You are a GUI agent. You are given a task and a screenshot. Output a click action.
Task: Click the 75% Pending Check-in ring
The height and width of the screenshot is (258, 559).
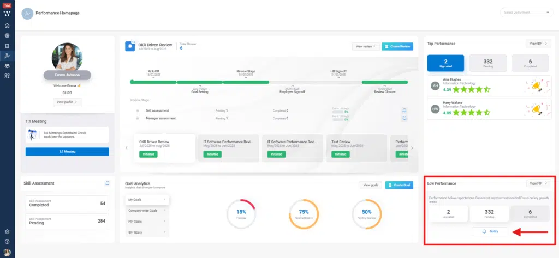304,214
